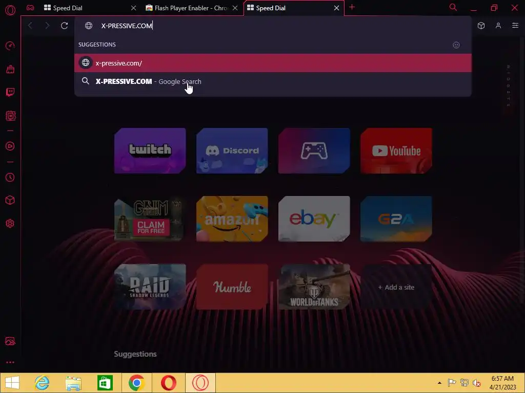Launch Internet Explorer from taskbar

pos(42,383)
